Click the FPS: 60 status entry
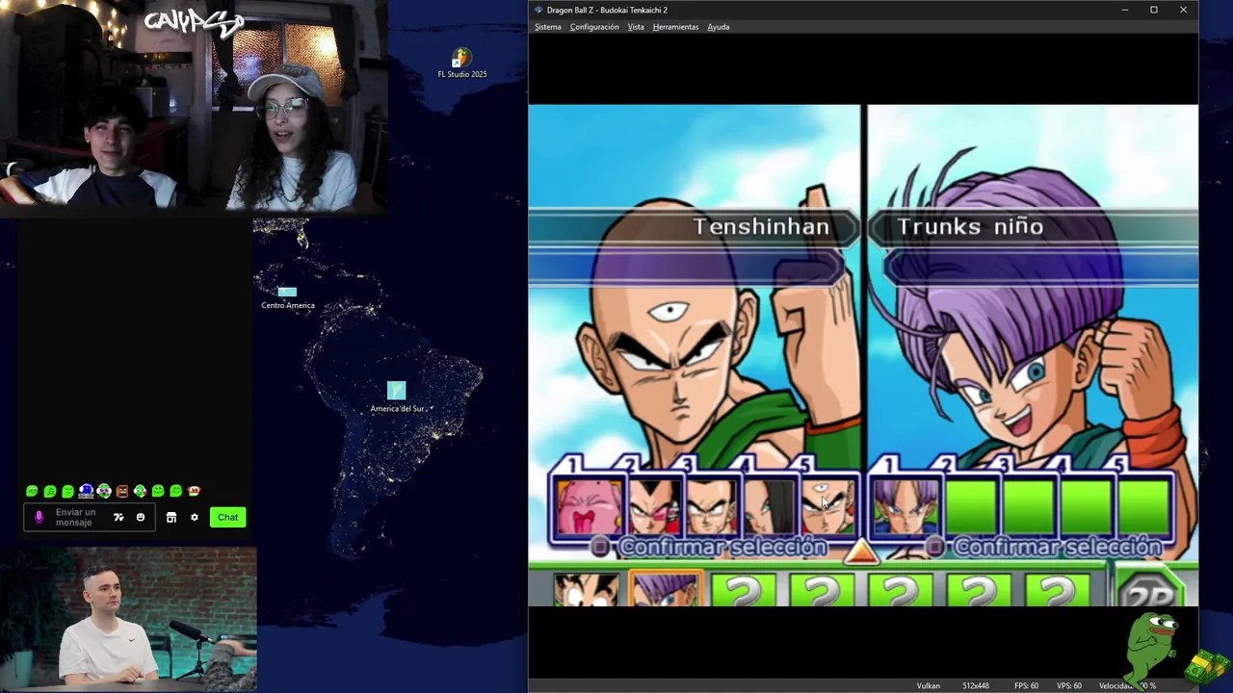 1026,685
